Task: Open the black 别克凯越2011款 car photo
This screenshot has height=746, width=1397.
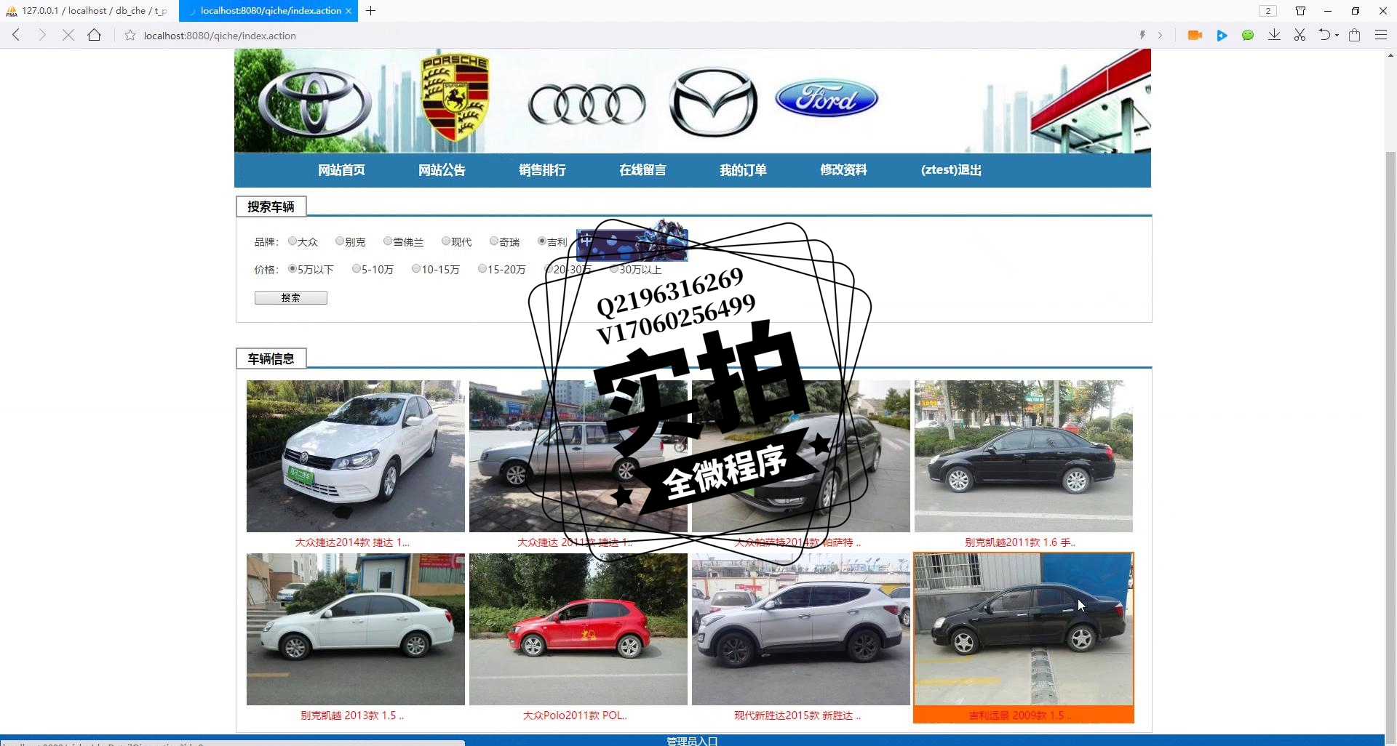Action: coord(1024,456)
